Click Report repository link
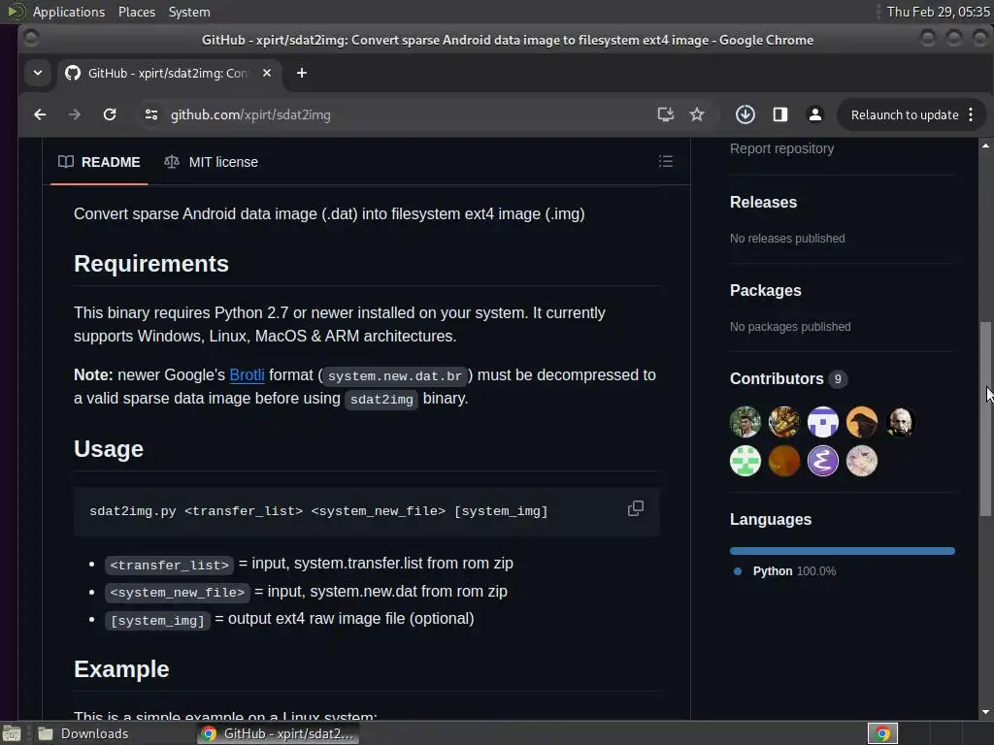 781,148
